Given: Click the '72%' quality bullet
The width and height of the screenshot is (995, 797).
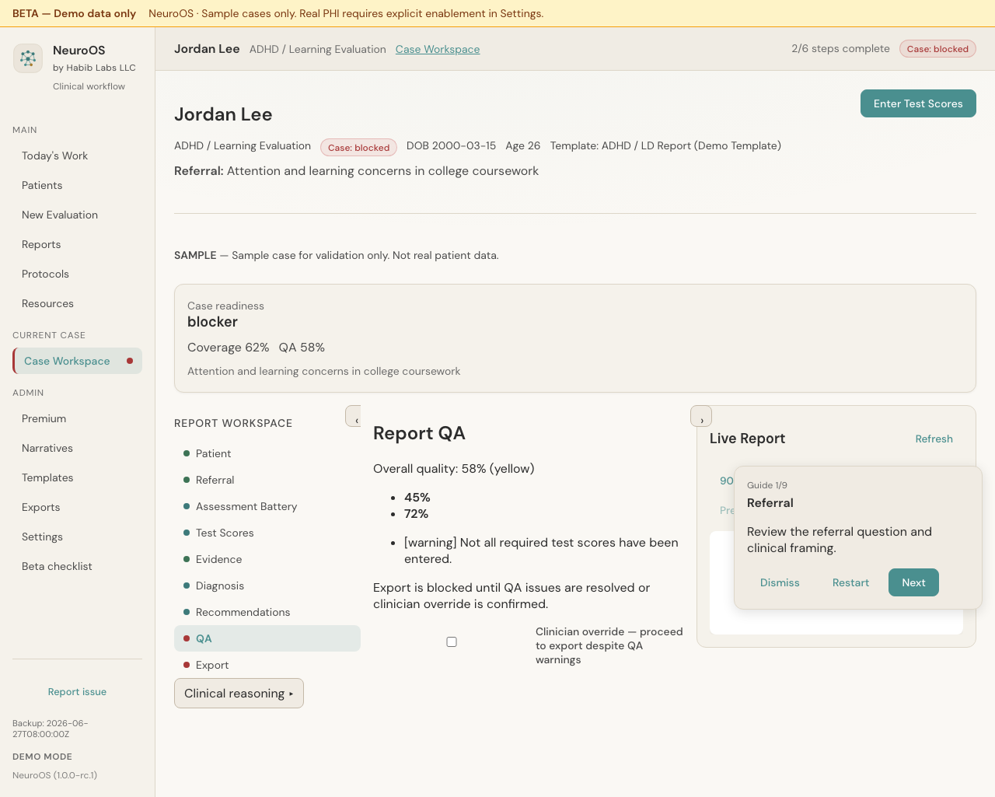Looking at the screenshot, I should coord(416,514).
